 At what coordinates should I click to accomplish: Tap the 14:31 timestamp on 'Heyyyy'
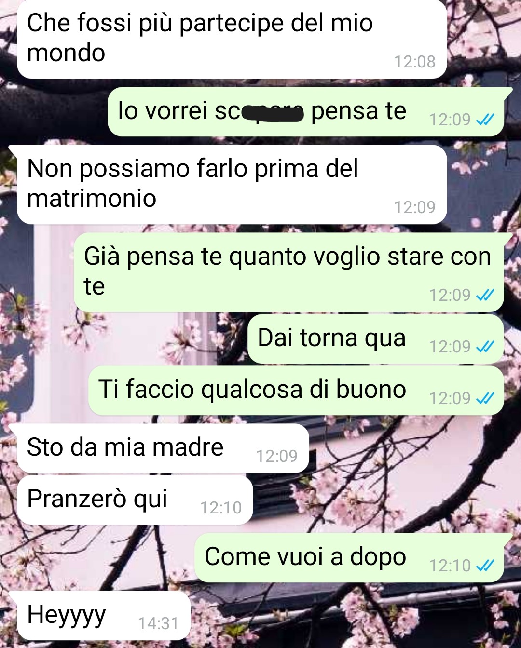coord(158,623)
